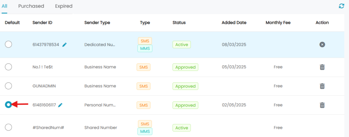Set 61437978534 as default sender
The image size is (349, 137).
point(9,45)
